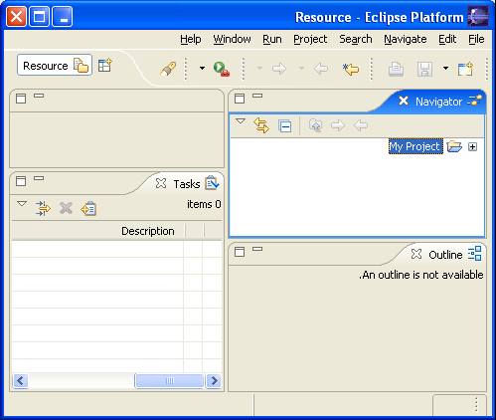Expand the My Project tree node
Viewport: 496px width, 420px height.
click(472, 146)
